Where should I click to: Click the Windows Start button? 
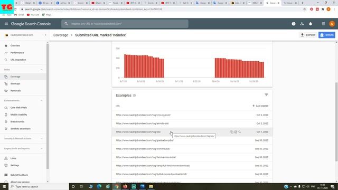coord(4,186)
